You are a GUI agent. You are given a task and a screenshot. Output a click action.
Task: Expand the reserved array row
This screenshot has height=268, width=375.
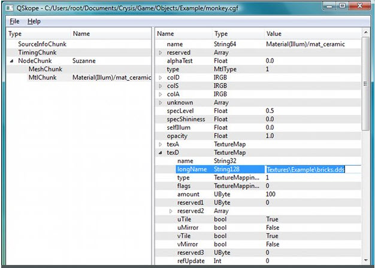tap(161, 53)
